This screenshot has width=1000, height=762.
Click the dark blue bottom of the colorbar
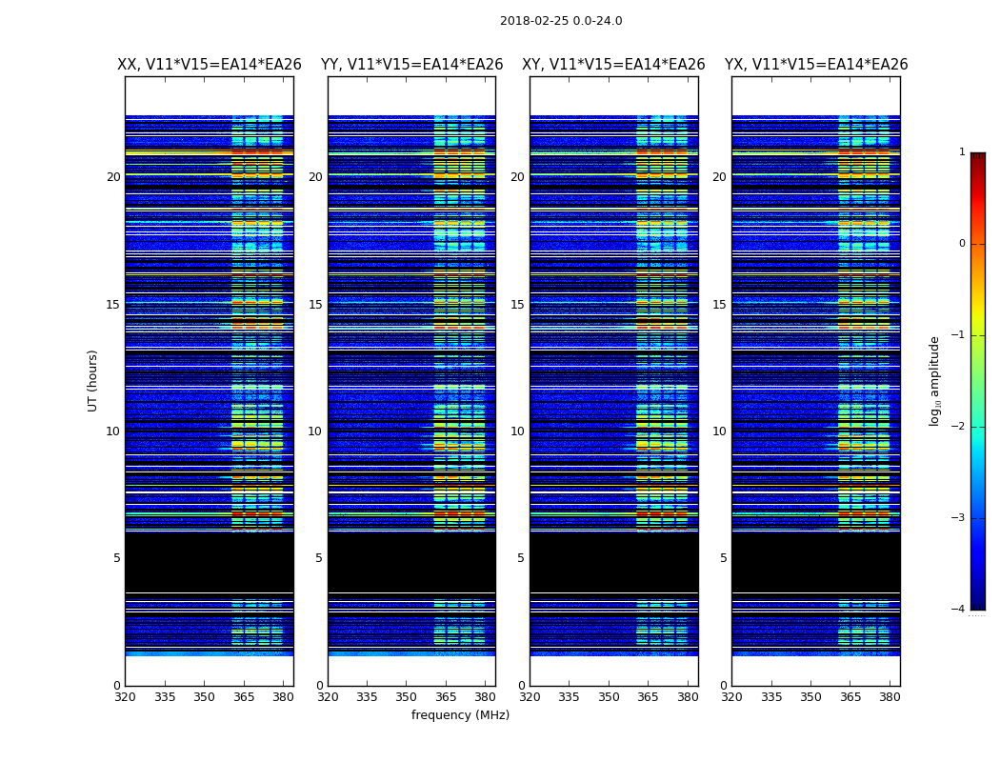tap(978, 603)
